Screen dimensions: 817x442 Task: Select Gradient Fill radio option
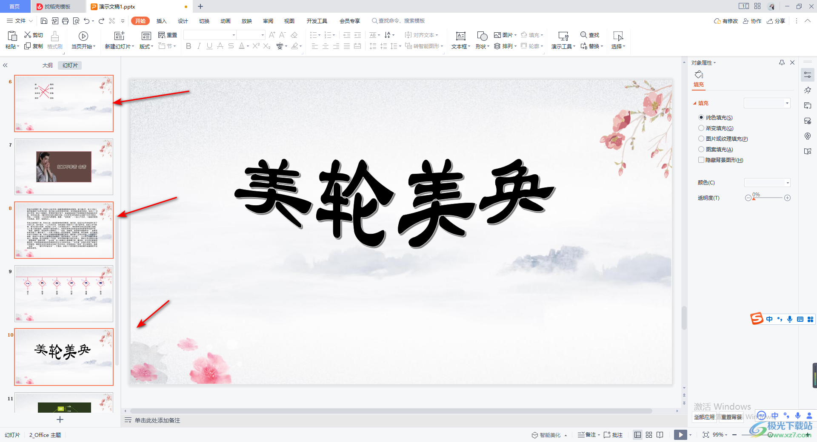point(701,128)
